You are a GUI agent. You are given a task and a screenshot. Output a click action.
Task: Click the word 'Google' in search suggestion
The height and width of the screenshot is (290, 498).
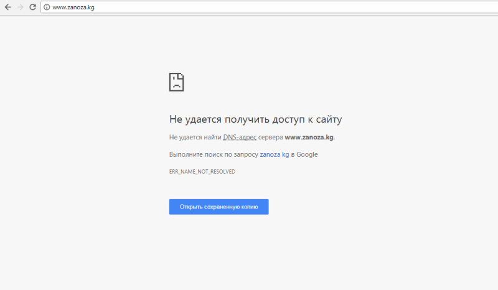pos(307,154)
